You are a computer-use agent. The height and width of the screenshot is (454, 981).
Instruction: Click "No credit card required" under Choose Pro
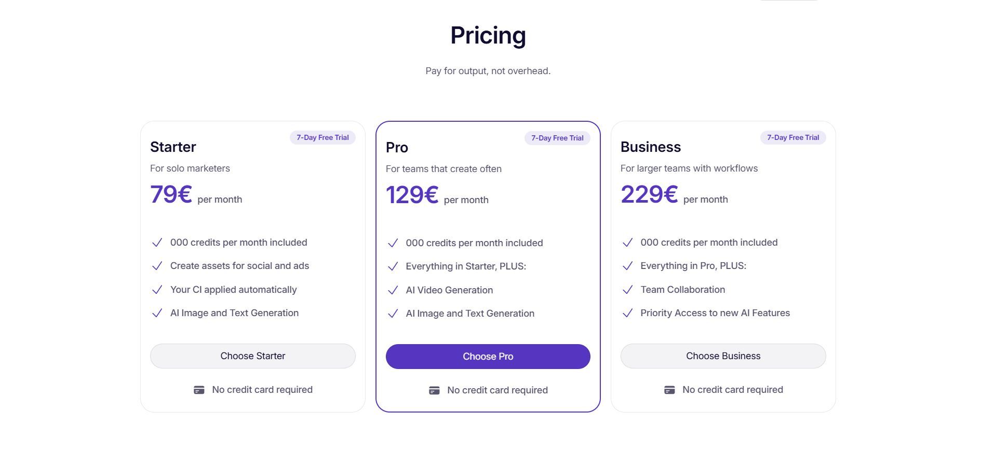(498, 390)
